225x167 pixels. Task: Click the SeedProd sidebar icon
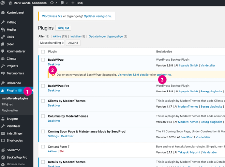[3, 150]
